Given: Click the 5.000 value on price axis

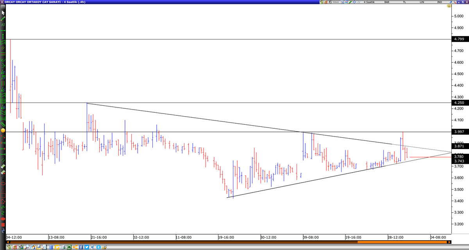Looking at the screenshot, I should [459, 16].
